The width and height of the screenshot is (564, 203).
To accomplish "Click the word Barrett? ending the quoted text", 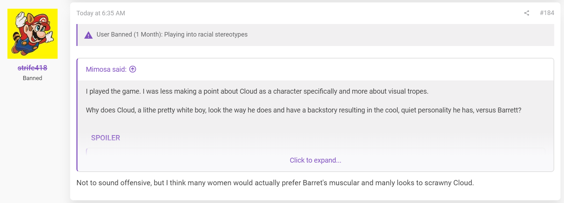I will tap(509, 110).
